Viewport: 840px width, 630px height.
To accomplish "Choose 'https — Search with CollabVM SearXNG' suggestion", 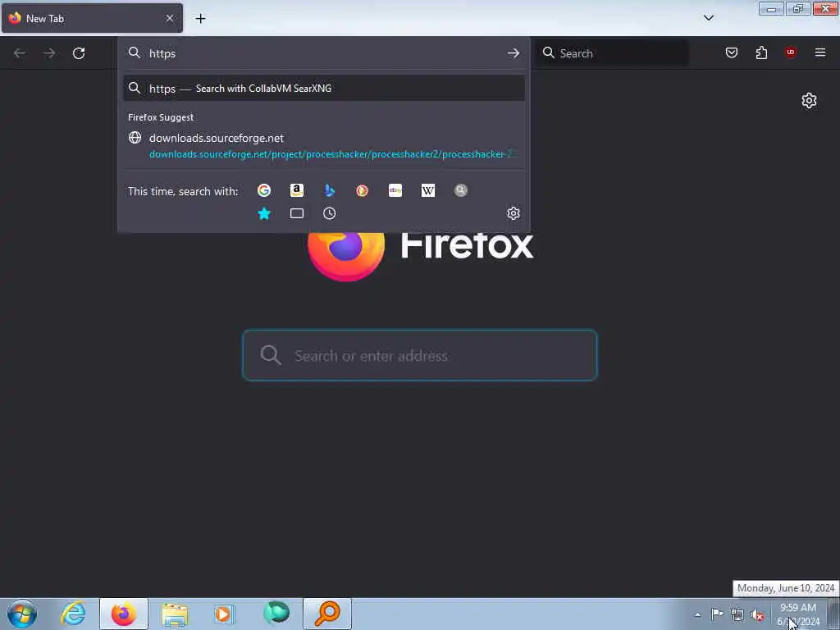I will point(323,89).
